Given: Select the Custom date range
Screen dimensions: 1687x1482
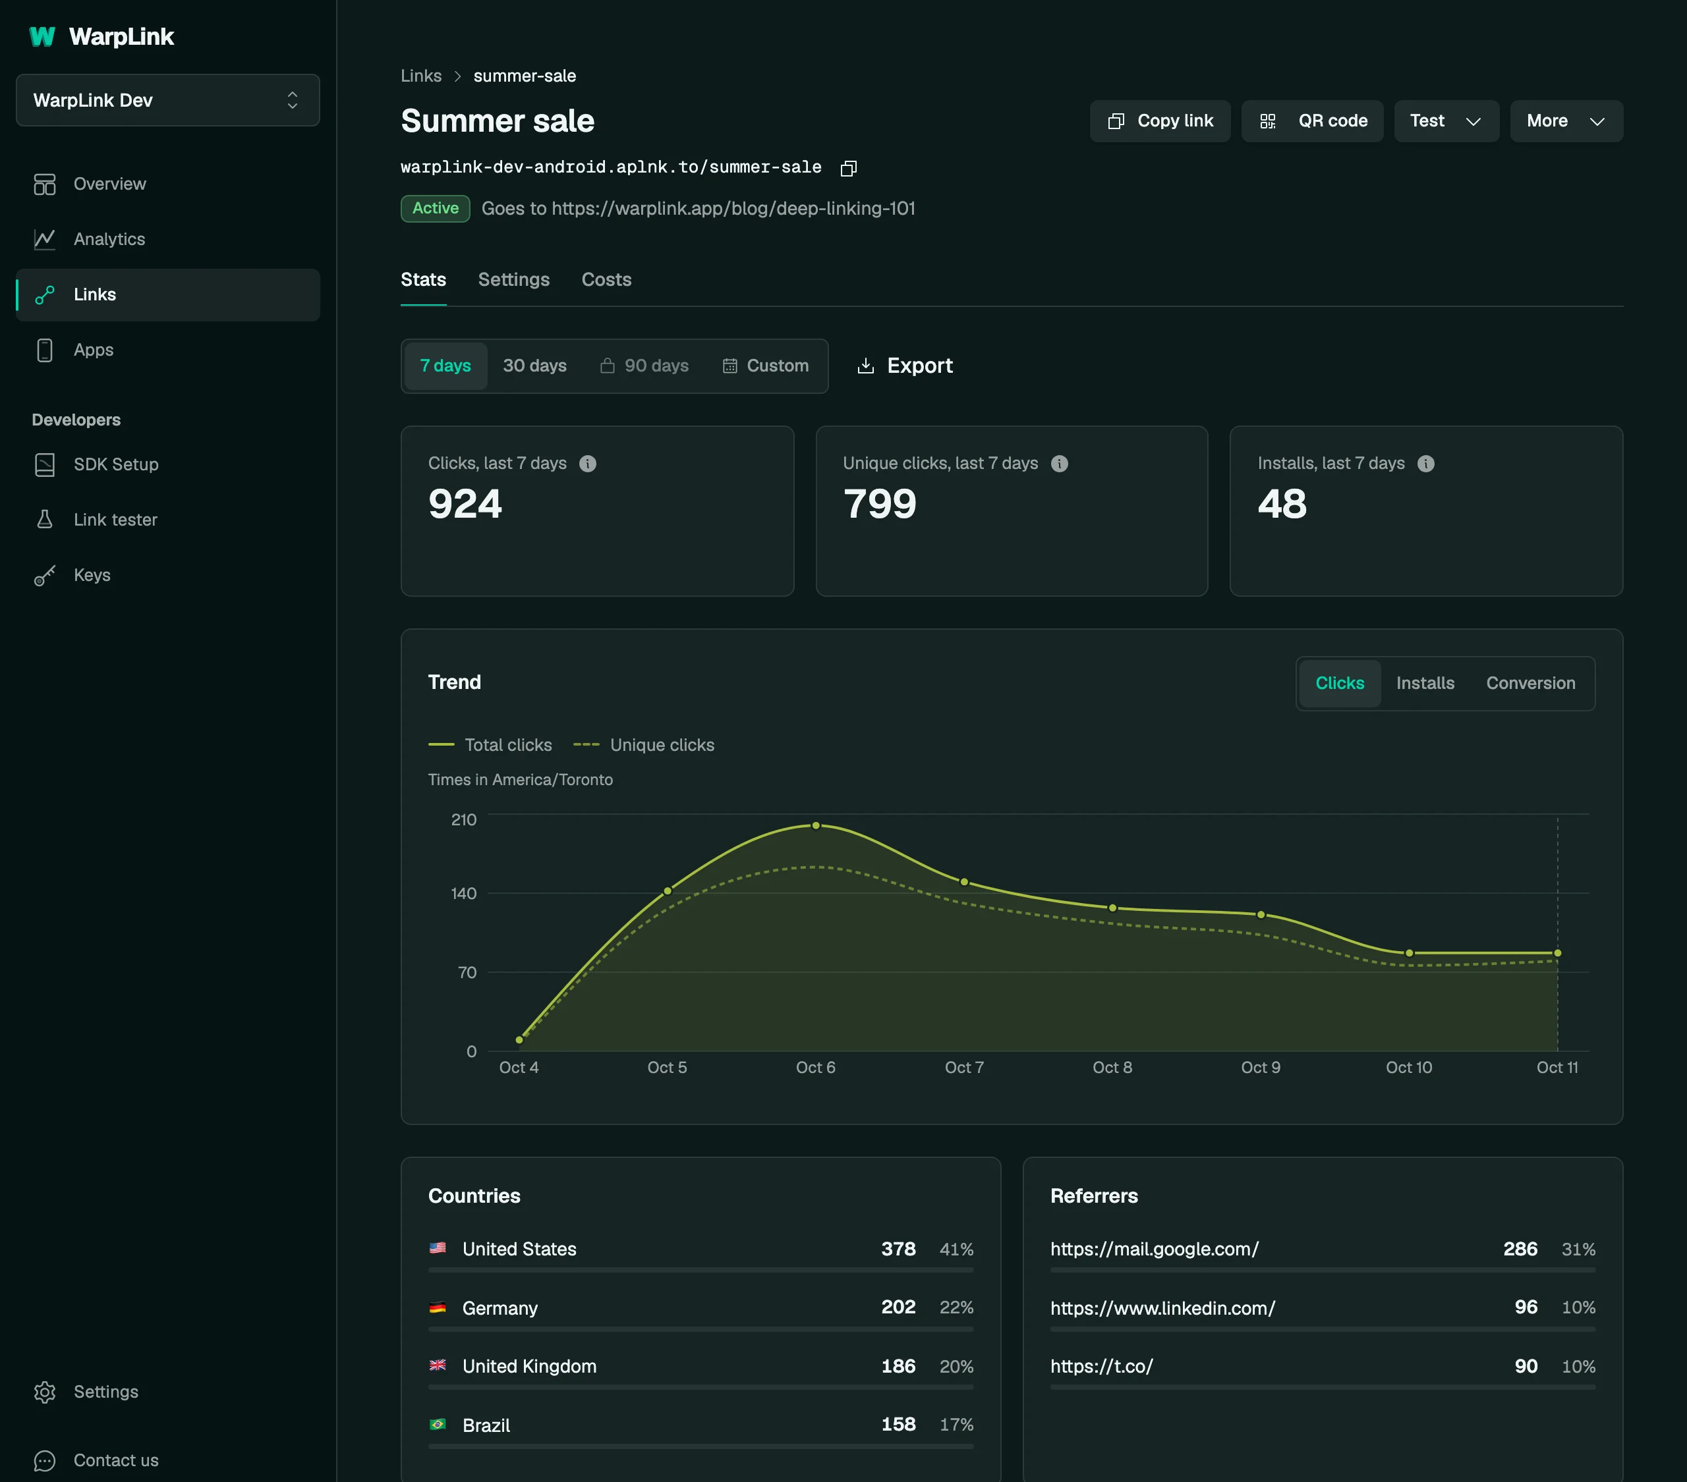Looking at the screenshot, I should (765, 366).
